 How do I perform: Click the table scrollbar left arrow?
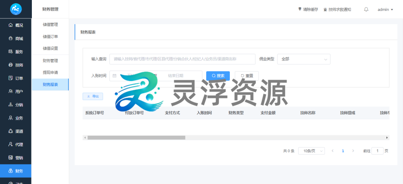(x=85, y=138)
